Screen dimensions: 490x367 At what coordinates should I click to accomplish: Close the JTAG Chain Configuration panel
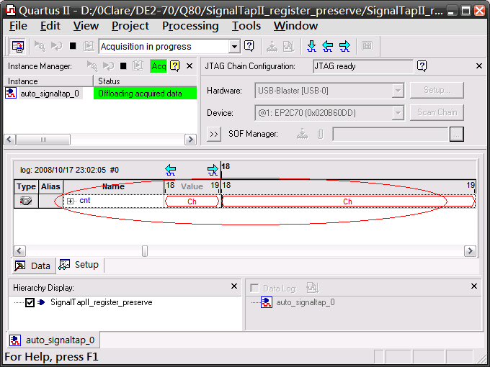[478, 66]
